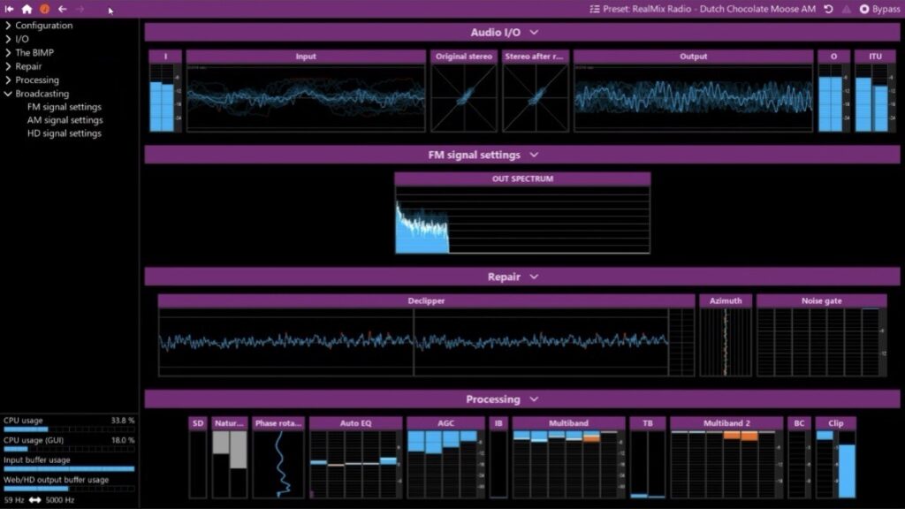Click the warning triangle icon near Bypass
Viewport: 905px width, 509px height.
pos(845,9)
